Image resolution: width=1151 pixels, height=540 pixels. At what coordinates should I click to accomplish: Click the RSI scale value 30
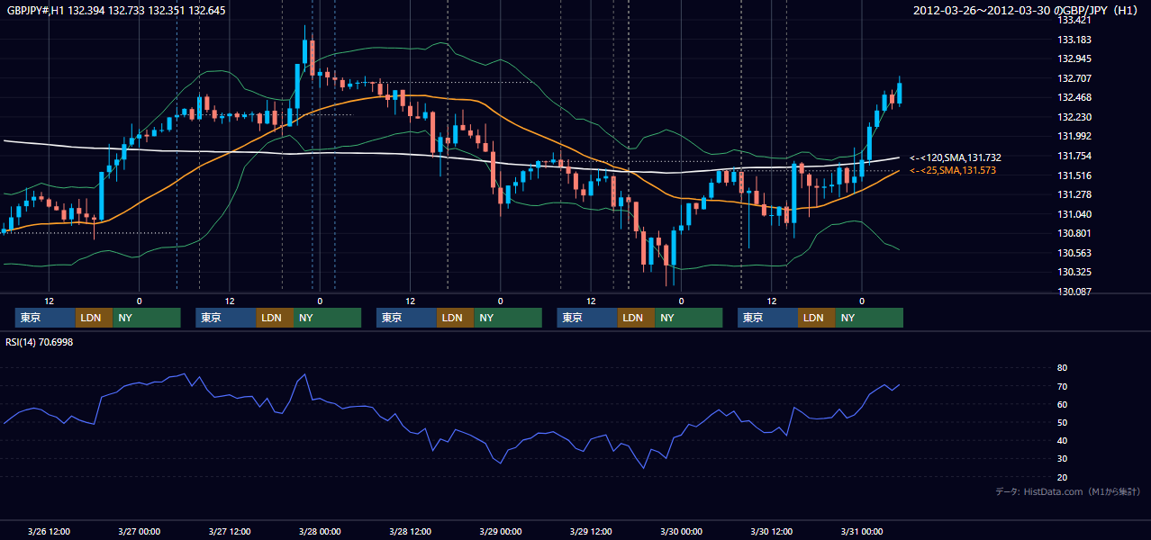(x=1062, y=459)
